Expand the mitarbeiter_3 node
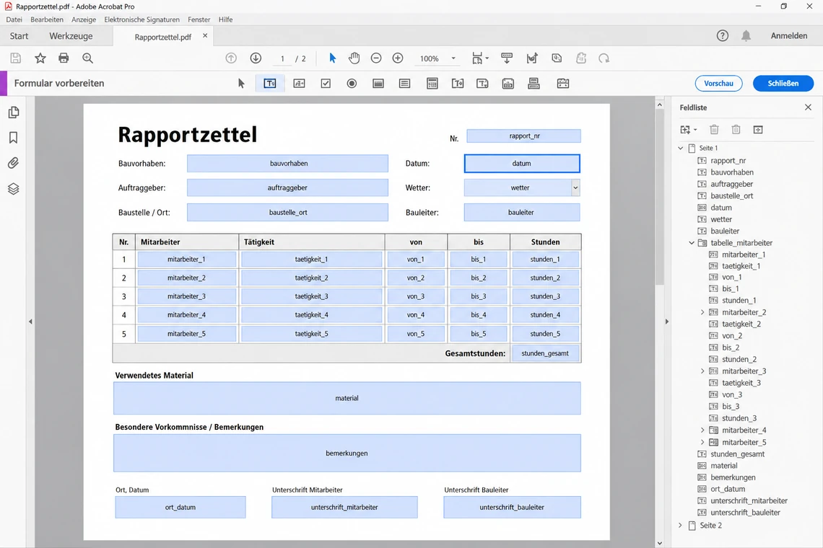This screenshot has width=823, height=548. point(703,371)
